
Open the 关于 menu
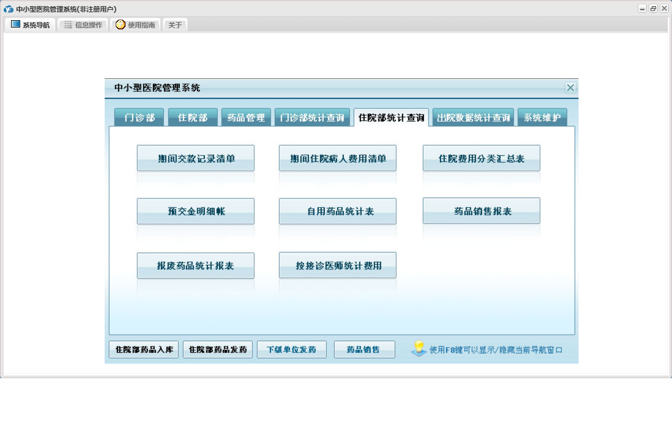tap(175, 25)
